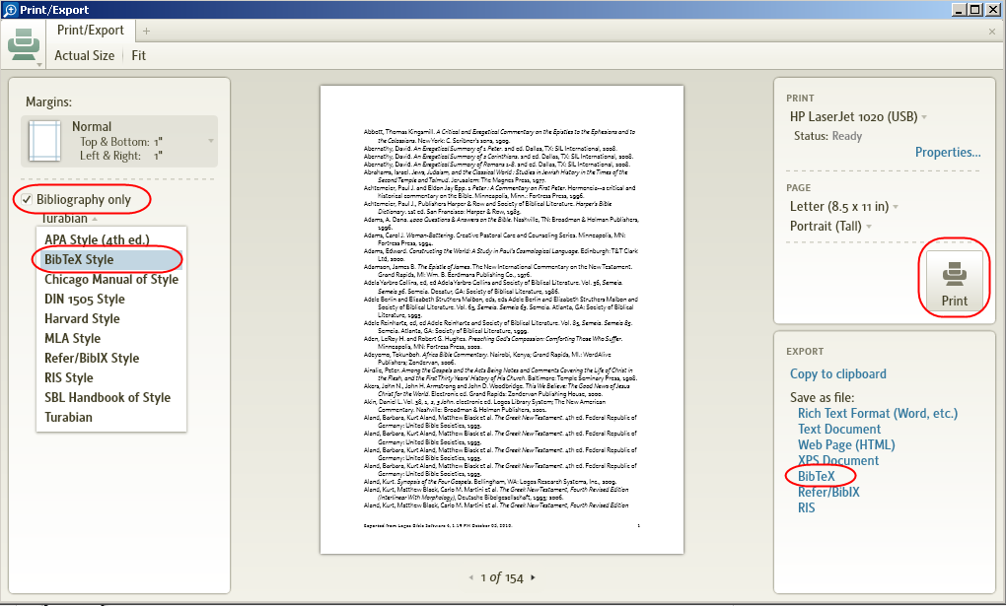
Task: Select Chicago Manual of Style
Action: click(x=111, y=280)
